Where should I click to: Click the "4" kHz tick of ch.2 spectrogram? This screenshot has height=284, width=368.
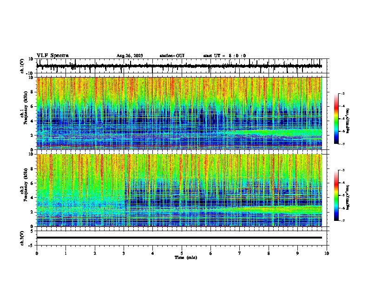[x=32, y=198]
